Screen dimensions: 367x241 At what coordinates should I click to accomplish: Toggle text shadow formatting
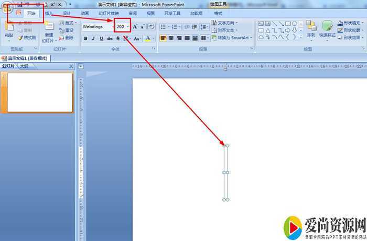(x=118, y=38)
